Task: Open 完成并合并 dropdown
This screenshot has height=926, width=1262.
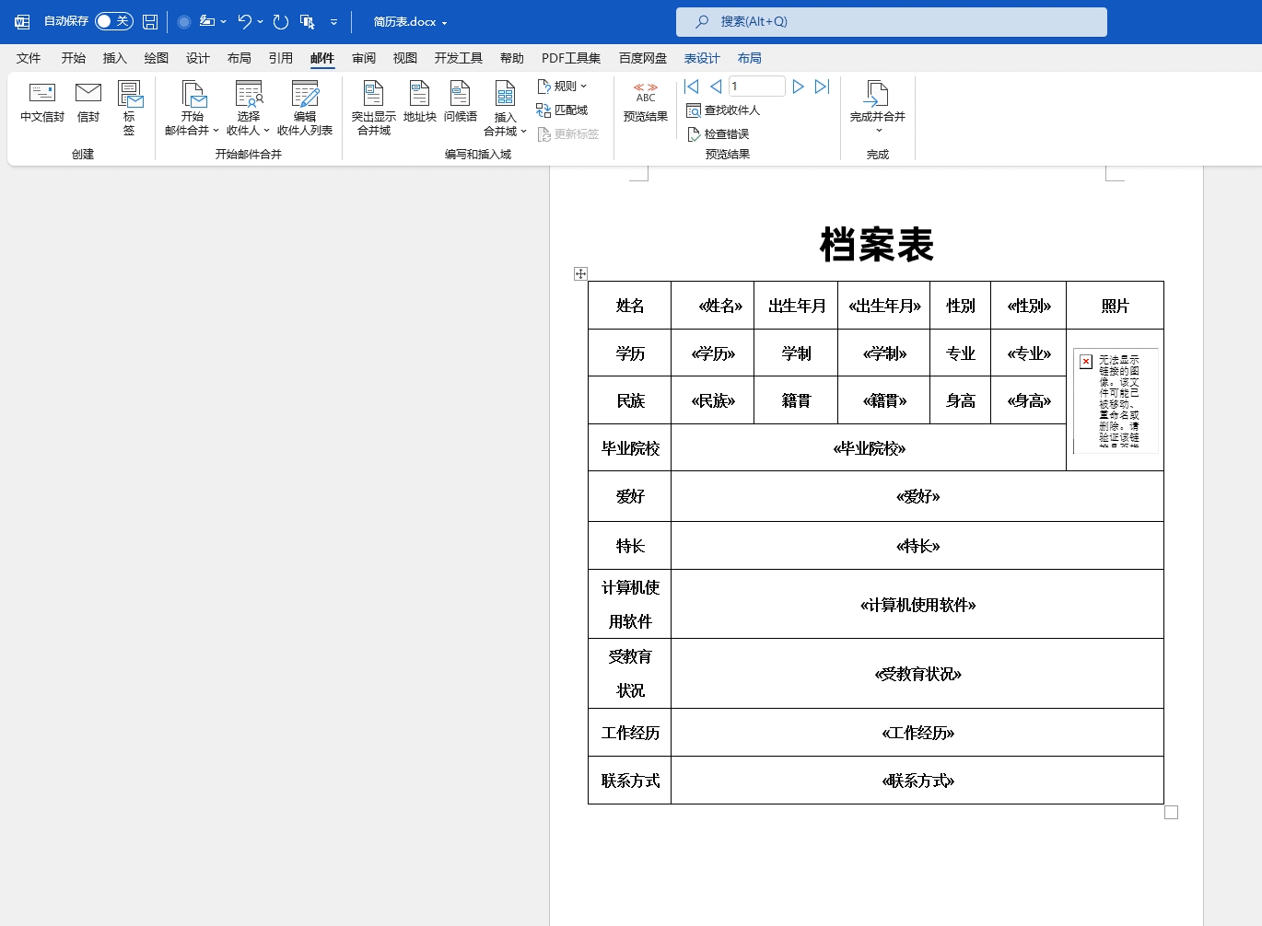Action: coord(878,107)
